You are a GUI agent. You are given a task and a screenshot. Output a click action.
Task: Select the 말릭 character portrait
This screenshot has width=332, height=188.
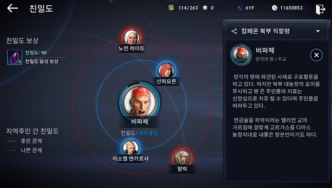click(x=182, y=158)
